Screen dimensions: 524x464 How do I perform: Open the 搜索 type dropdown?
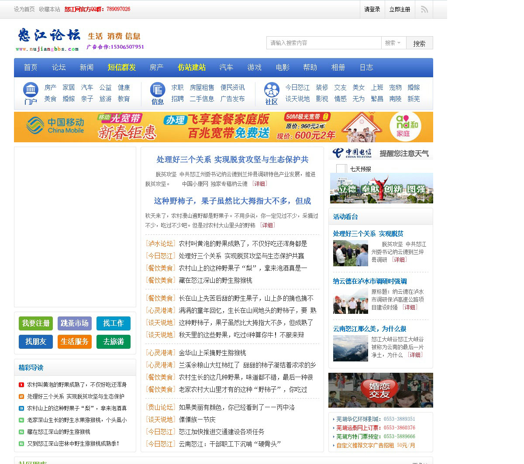click(x=393, y=43)
